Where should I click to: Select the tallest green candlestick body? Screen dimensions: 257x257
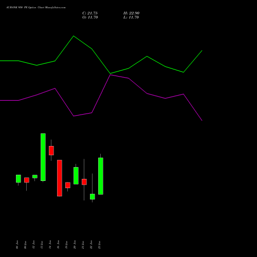pos(43,157)
